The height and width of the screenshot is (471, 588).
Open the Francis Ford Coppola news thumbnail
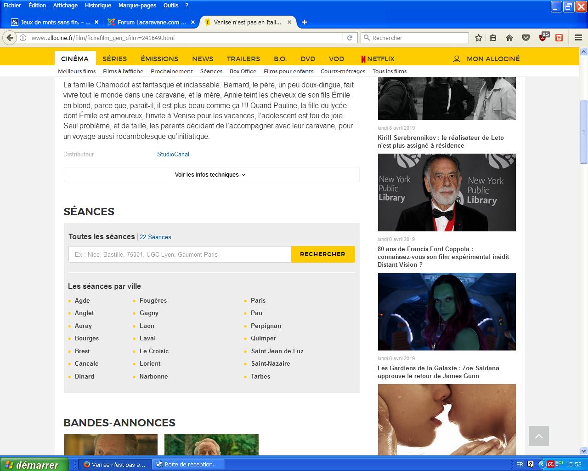[x=447, y=192]
